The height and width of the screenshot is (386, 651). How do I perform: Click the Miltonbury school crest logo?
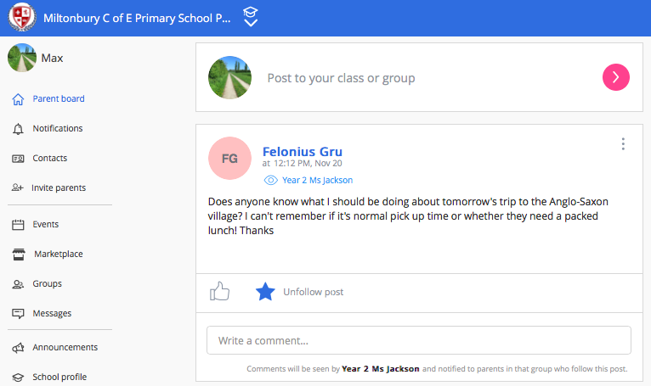pyautogui.click(x=21, y=18)
